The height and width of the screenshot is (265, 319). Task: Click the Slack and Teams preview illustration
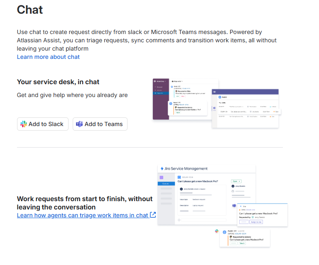(217, 103)
